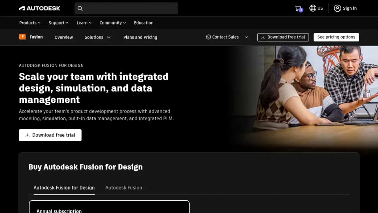Click the user profile icon
The width and height of the screenshot is (378, 213).
tap(337, 8)
